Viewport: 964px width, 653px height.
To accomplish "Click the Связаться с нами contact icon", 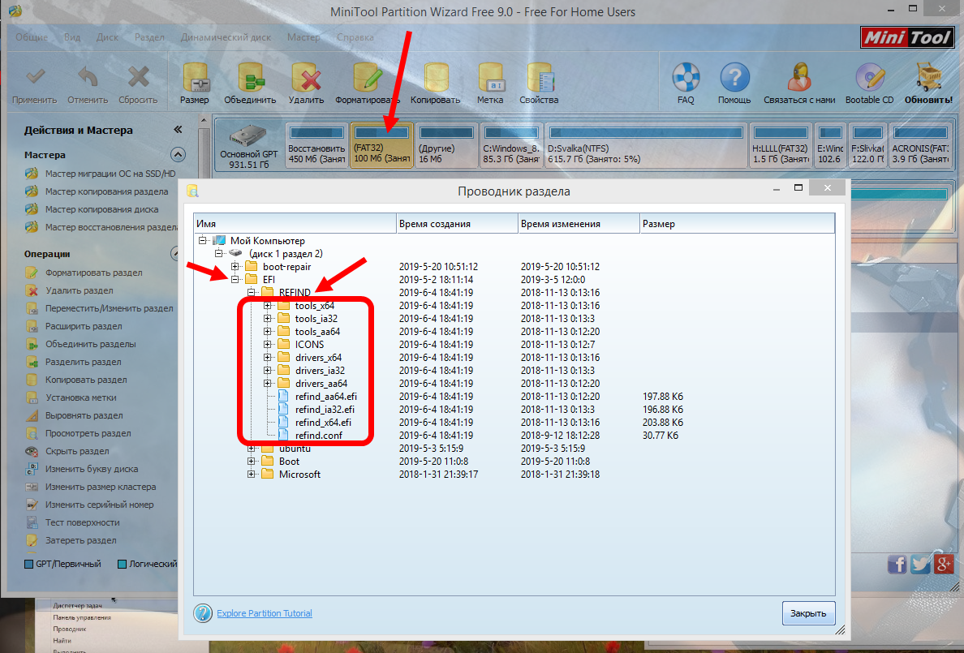I will tap(799, 77).
